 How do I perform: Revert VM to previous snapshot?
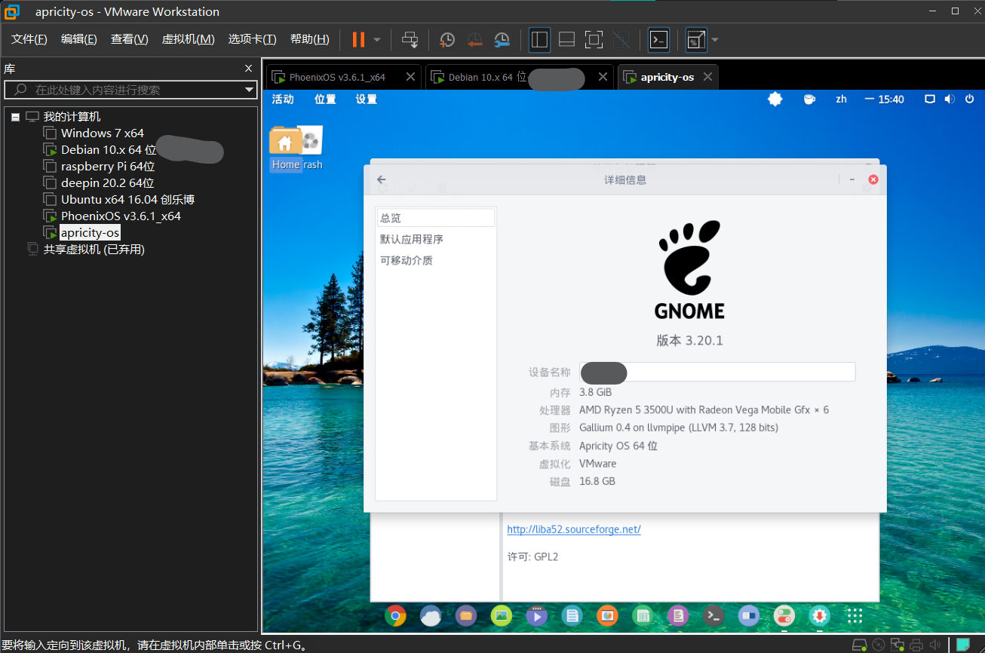coord(474,40)
